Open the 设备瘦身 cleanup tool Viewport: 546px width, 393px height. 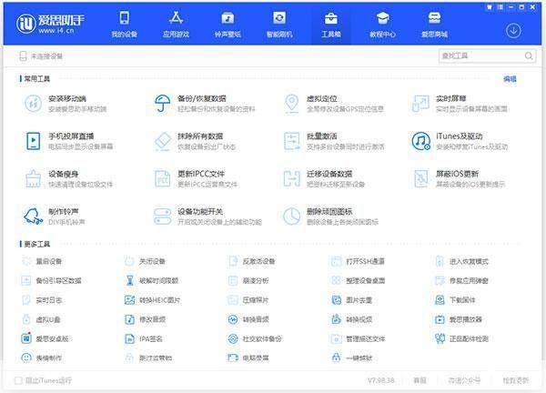coord(34,177)
